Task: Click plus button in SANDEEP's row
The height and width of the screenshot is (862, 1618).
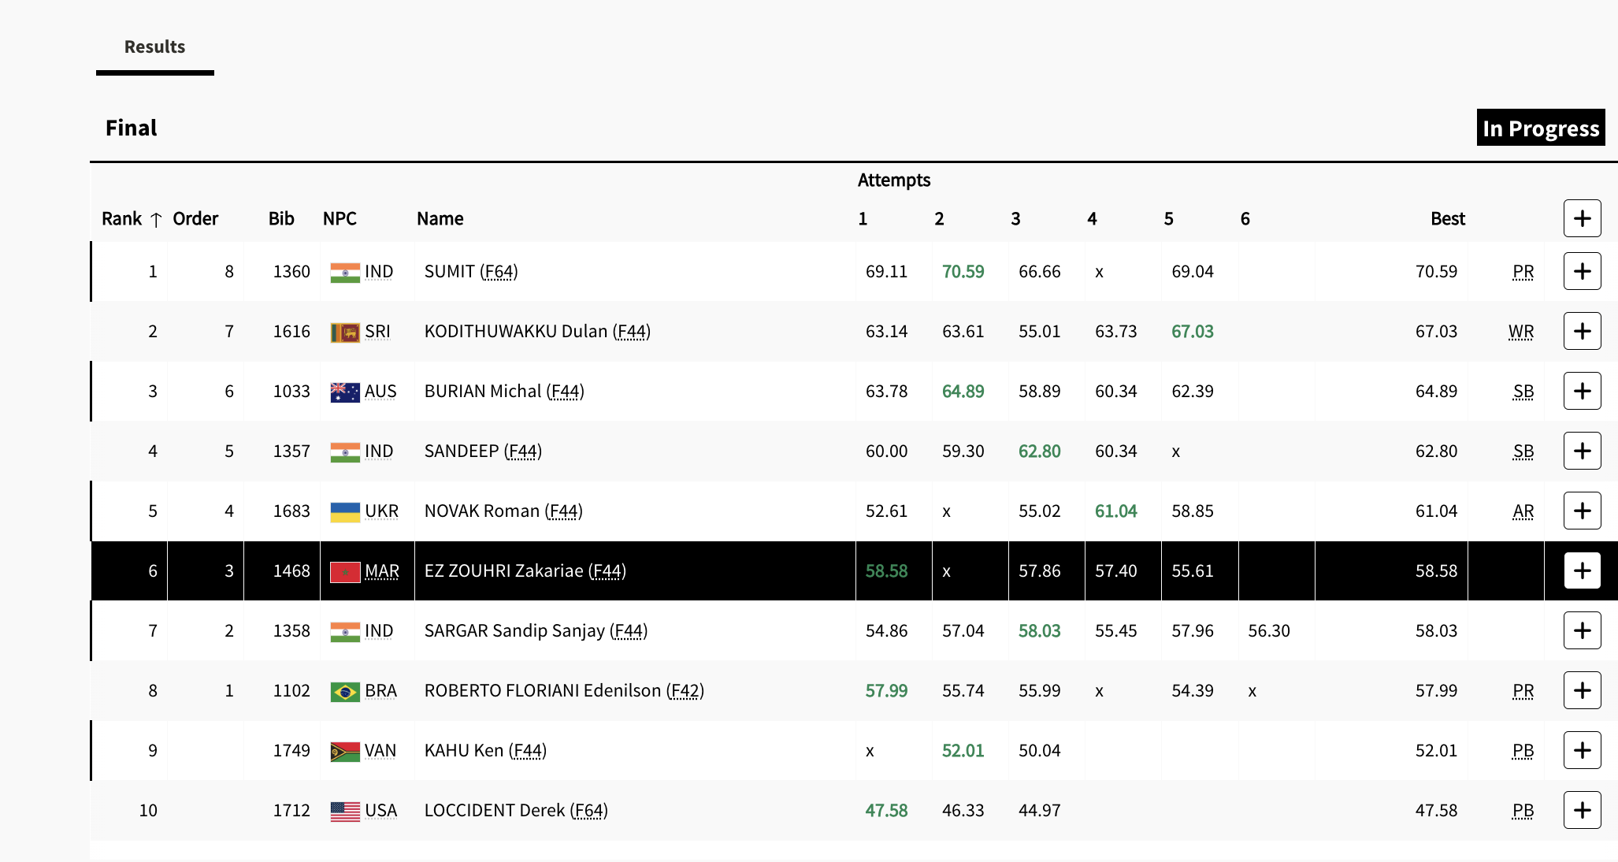Action: 1582,451
